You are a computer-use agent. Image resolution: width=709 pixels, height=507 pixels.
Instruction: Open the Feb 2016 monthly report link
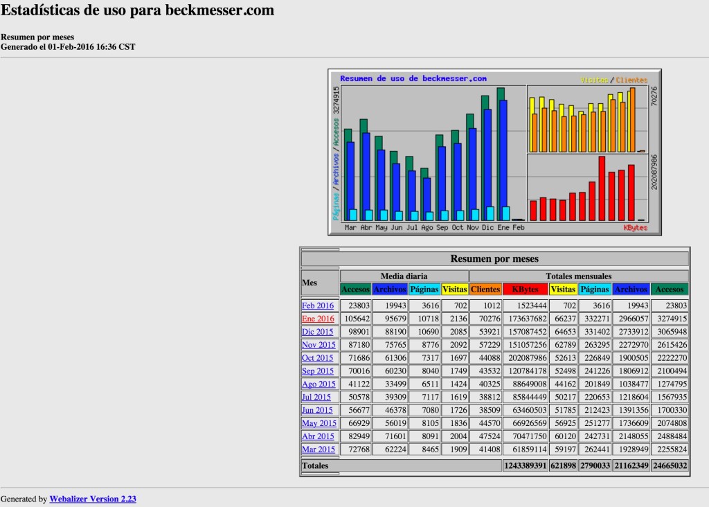(x=318, y=305)
